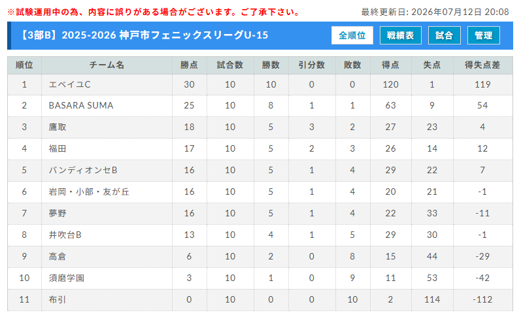The height and width of the screenshot is (317, 521).
Task: Select the 鷹取 team row
Action: click(x=260, y=127)
